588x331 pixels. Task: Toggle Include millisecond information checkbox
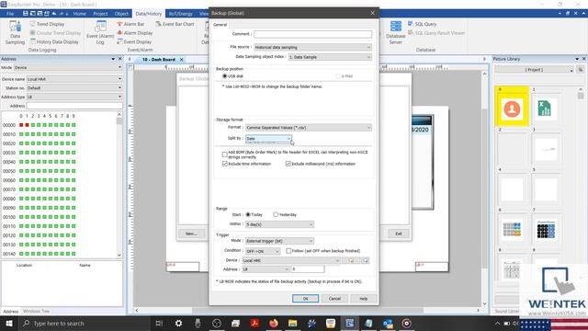[x=288, y=164]
